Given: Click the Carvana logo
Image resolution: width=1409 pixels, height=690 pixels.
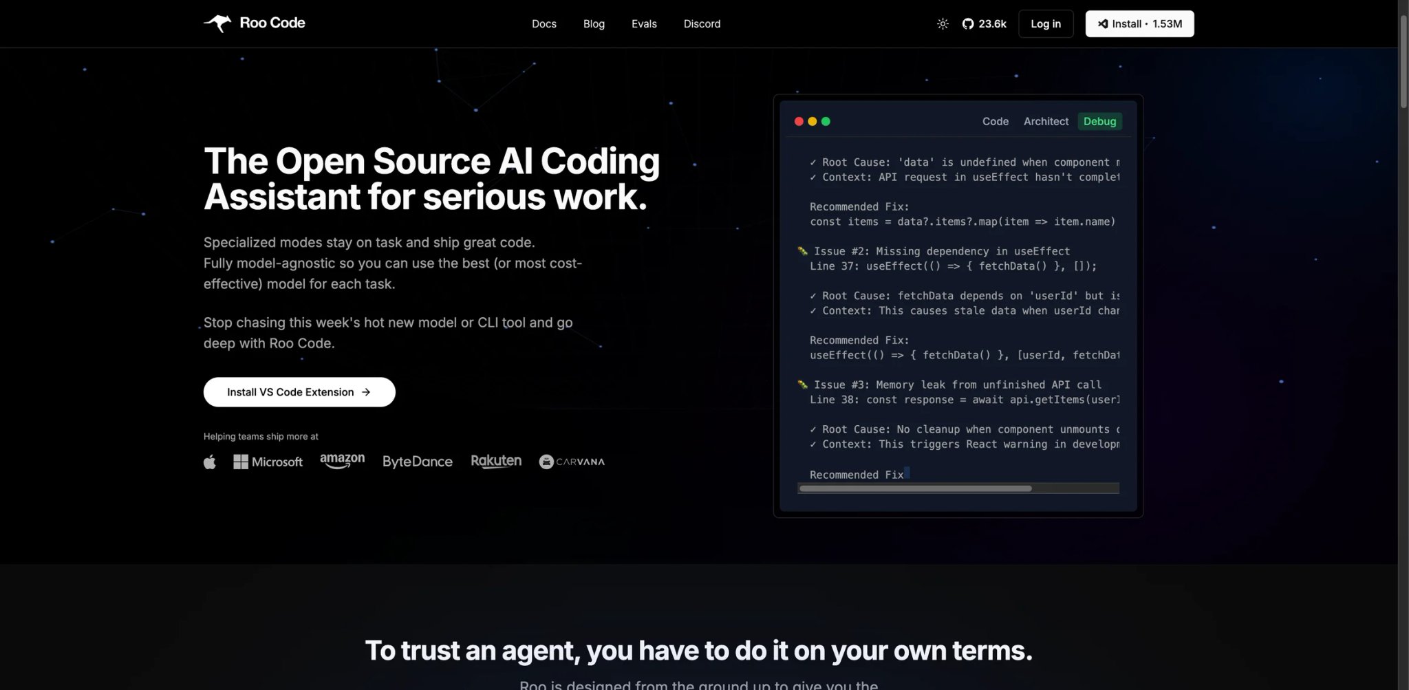Looking at the screenshot, I should point(572,462).
